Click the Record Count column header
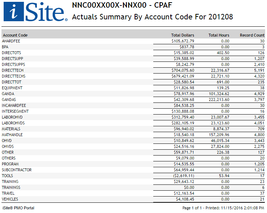Viewport: 267px width, 213px height. pyautogui.click(x=252, y=35)
